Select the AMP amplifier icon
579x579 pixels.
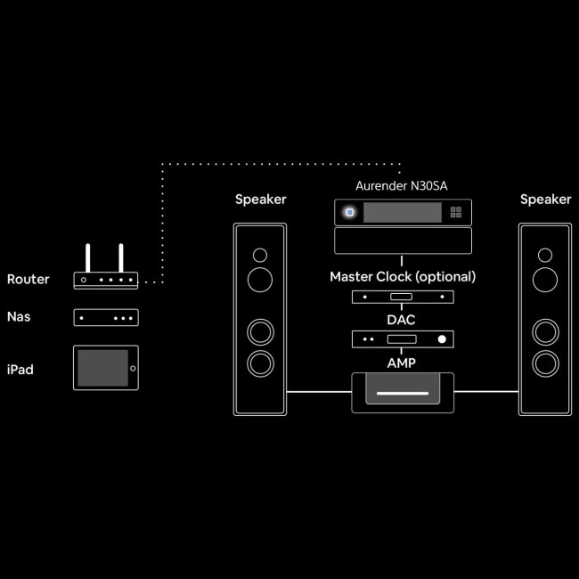tap(403, 393)
